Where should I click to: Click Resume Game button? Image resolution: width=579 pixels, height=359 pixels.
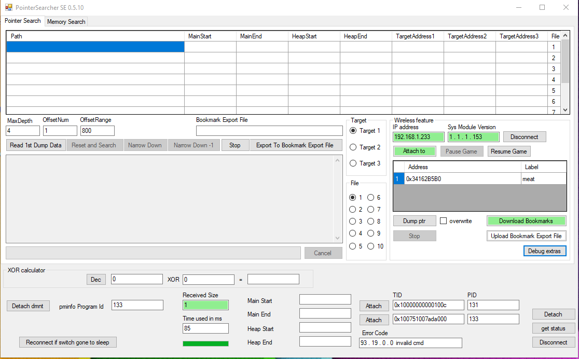point(509,151)
